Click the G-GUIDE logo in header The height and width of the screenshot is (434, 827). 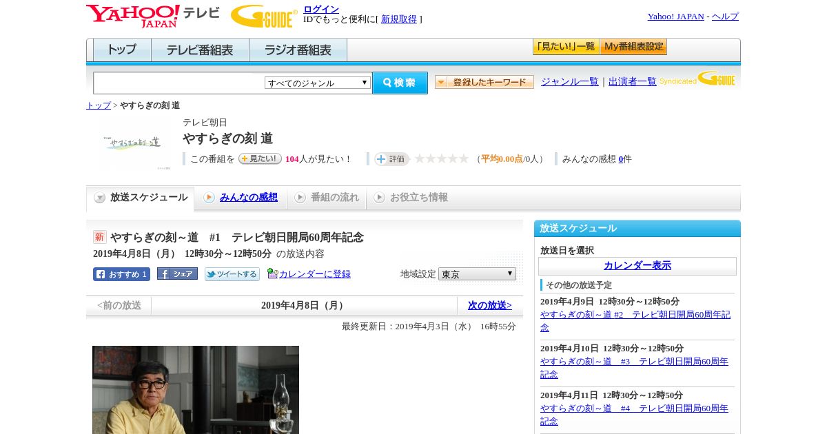264,16
